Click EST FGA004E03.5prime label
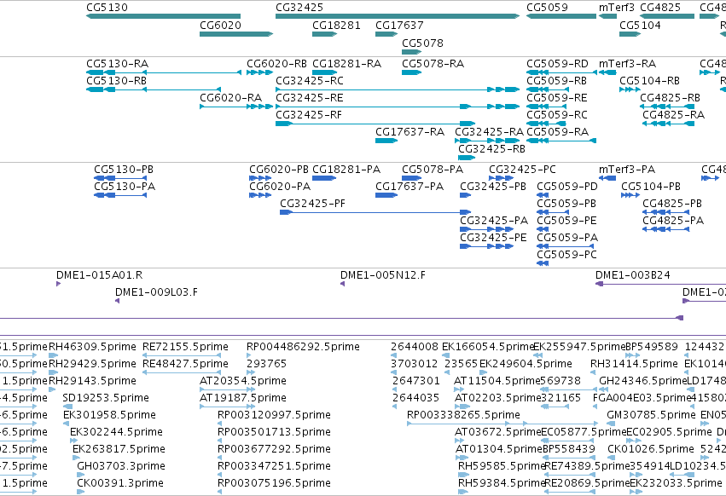 (x=642, y=398)
